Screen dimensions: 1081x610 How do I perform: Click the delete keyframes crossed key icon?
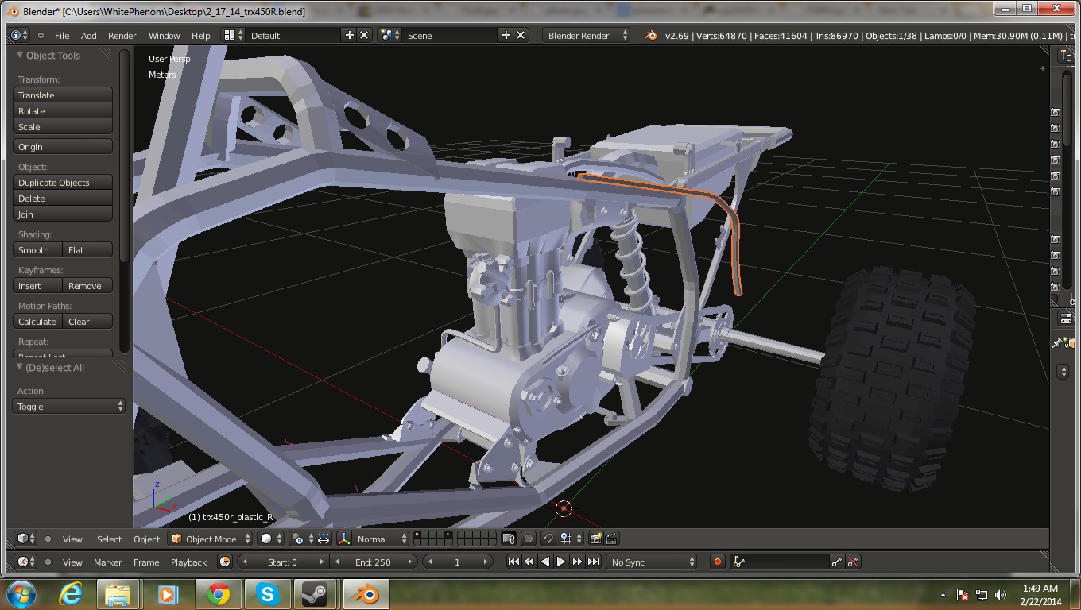click(x=853, y=562)
